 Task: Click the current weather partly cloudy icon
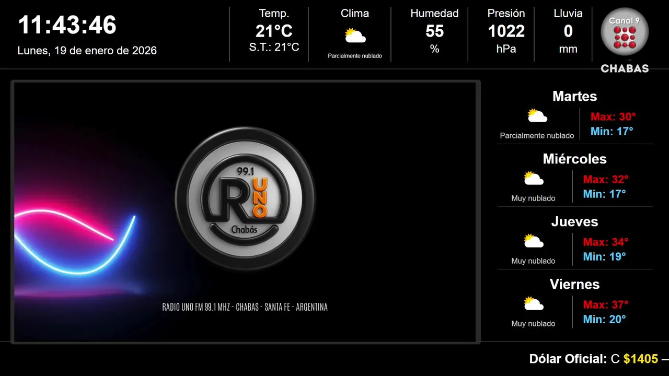pos(355,36)
